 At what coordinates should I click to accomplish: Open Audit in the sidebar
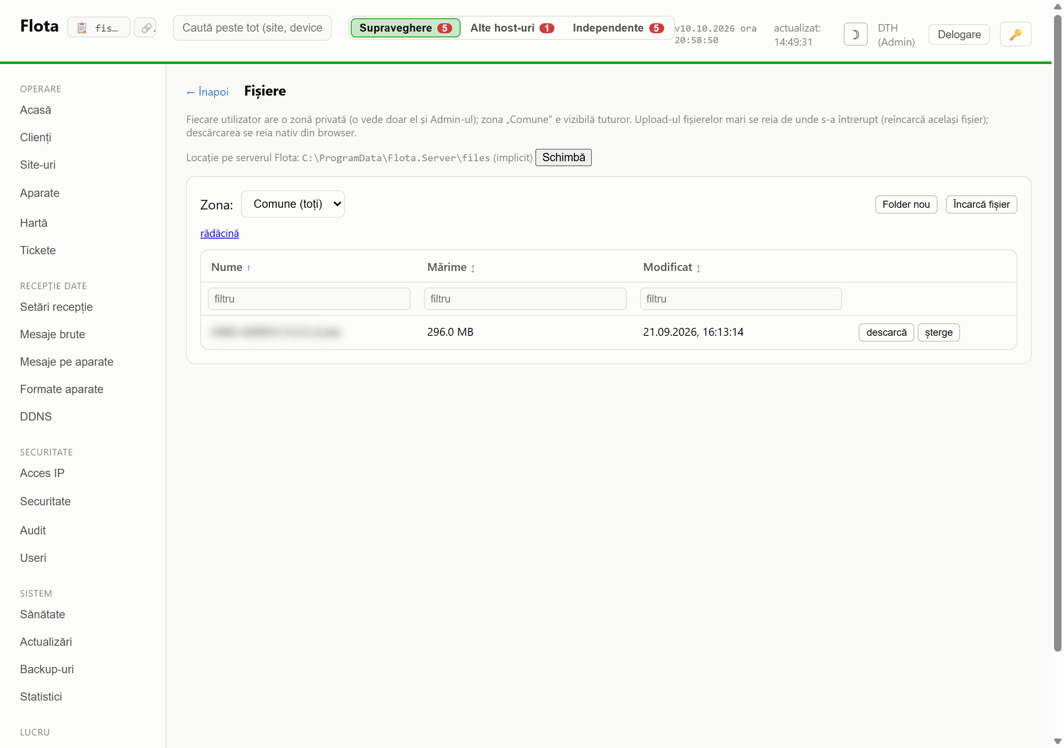point(32,531)
